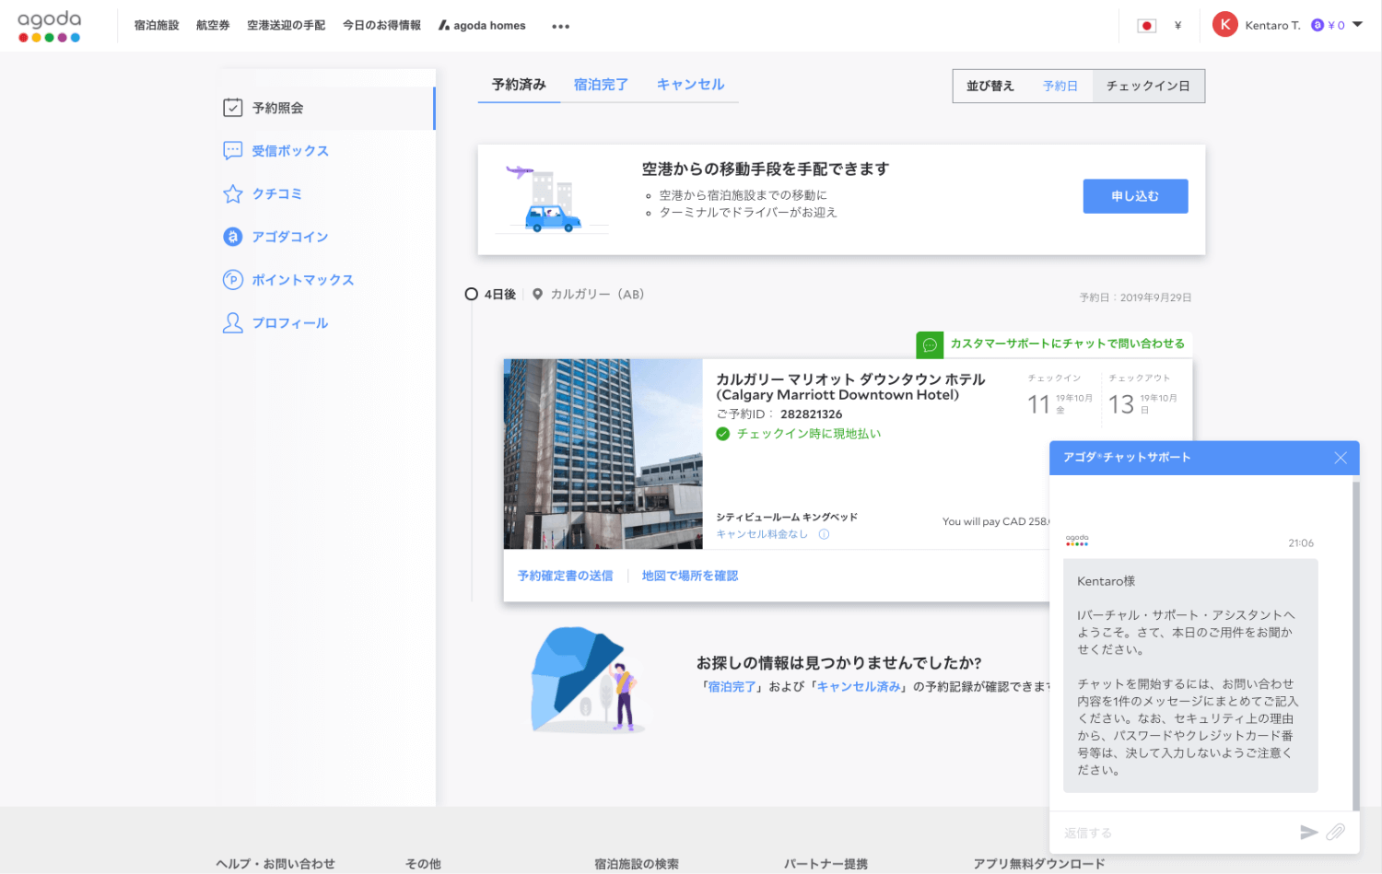Viewport: 1382px width, 874px height.
Task: Switch to the 宿泊完了 tab
Action: (x=601, y=85)
